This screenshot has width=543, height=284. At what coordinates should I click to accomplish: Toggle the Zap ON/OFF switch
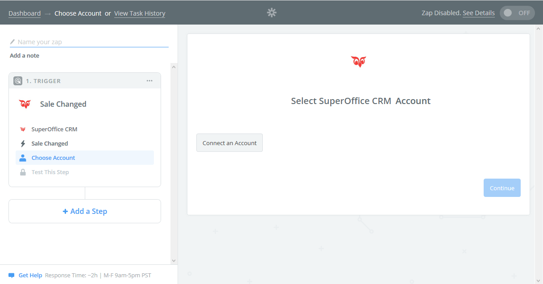(517, 13)
